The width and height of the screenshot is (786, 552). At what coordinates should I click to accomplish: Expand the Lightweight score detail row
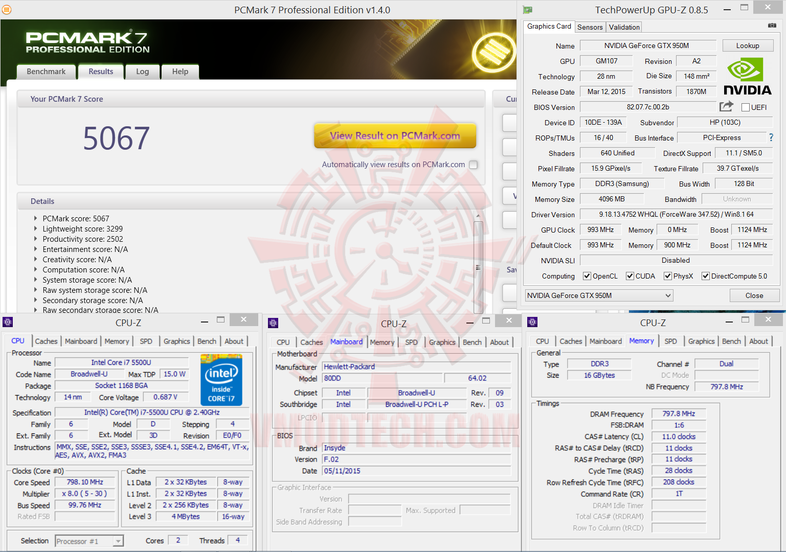click(35, 228)
